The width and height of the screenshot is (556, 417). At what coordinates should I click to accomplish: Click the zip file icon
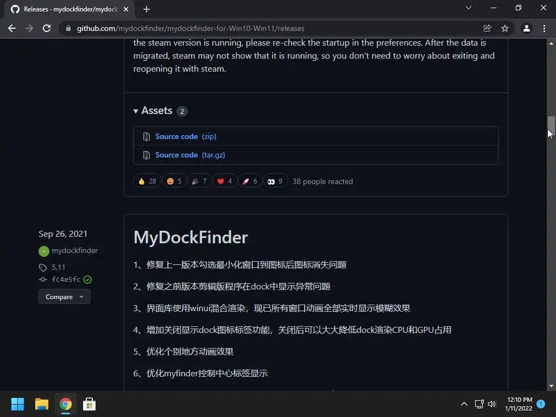pyautogui.click(x=146, y=136)
